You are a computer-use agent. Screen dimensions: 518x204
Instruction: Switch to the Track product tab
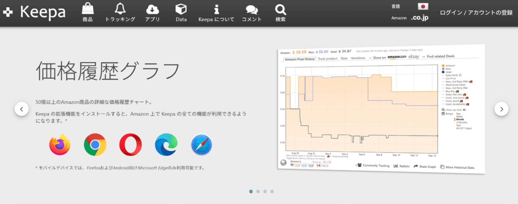point(327,59)
